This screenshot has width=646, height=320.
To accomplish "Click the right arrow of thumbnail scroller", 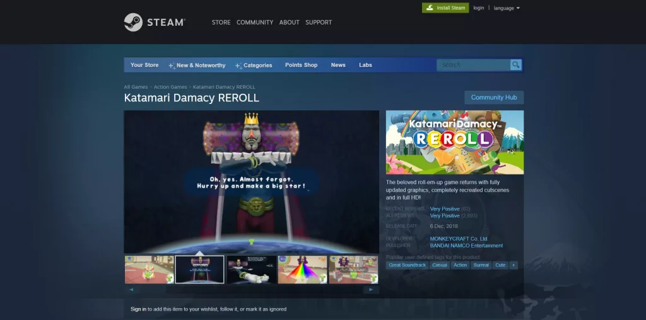I will tap(371, 290).
